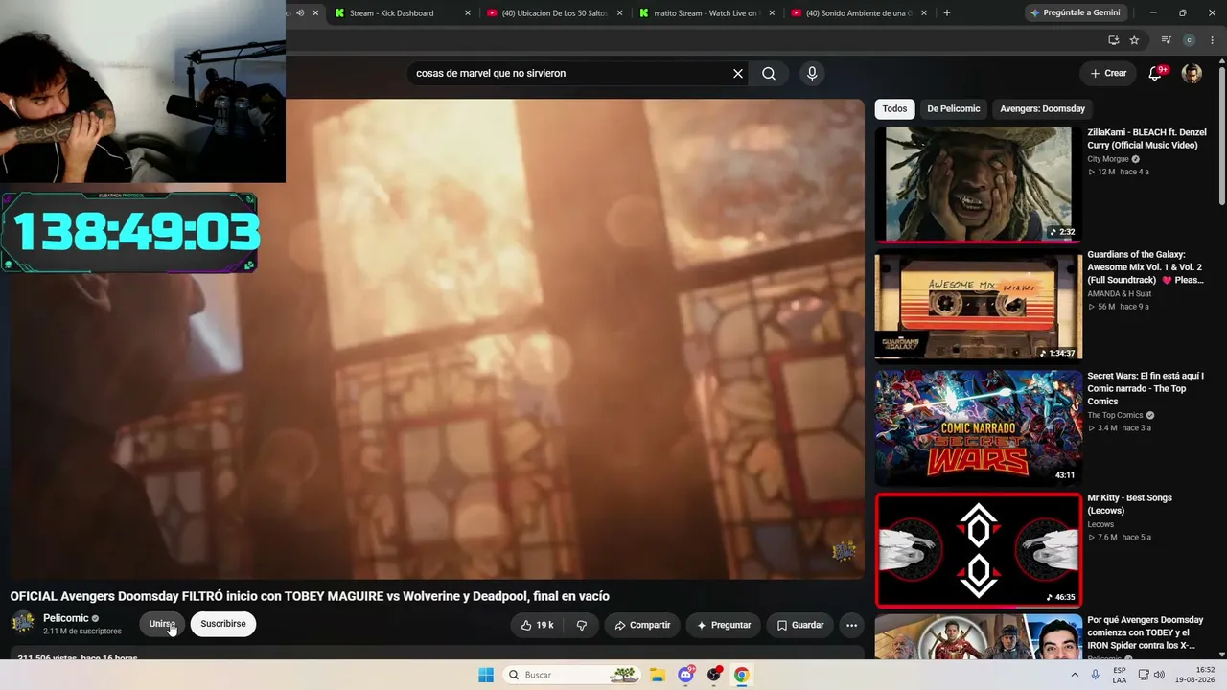Image resolution: width=1227 pixels, height=690 pixels.
Task: Close the matito Stream tab
Action: [x=772, y=13]
